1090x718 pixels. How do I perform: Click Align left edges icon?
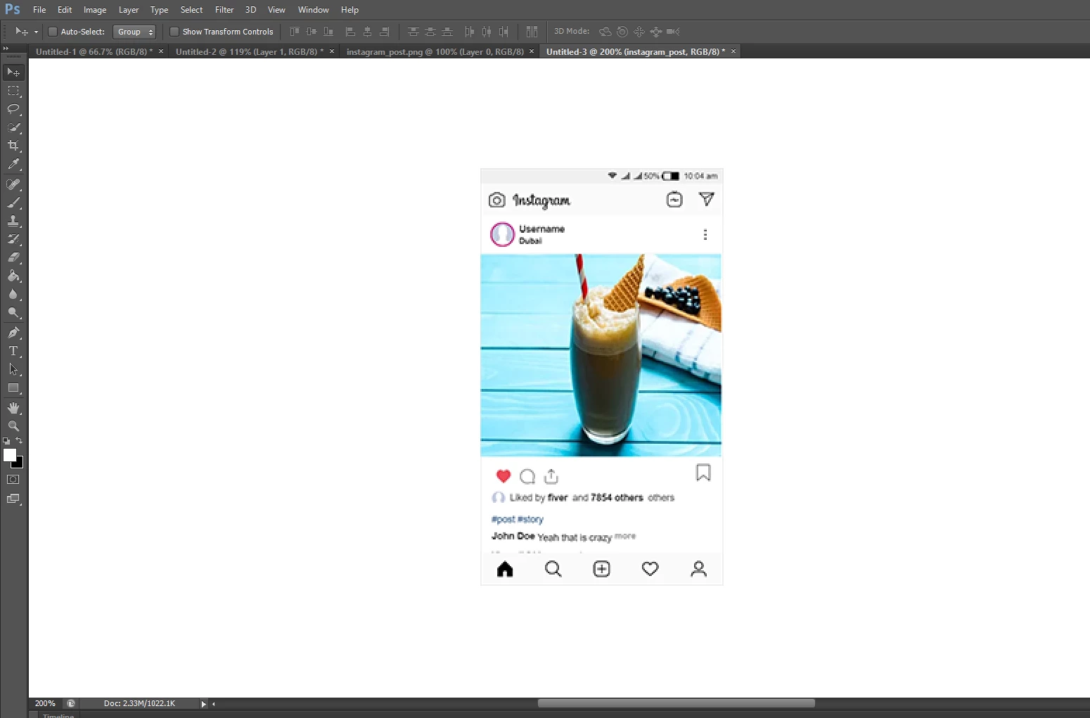coord(350,32)
